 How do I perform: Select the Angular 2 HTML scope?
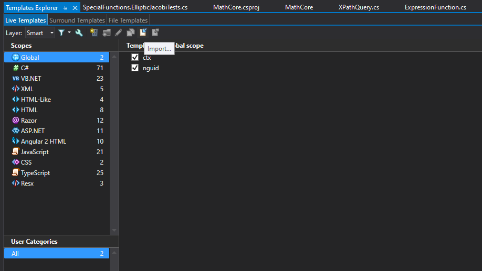coord(57,141)
